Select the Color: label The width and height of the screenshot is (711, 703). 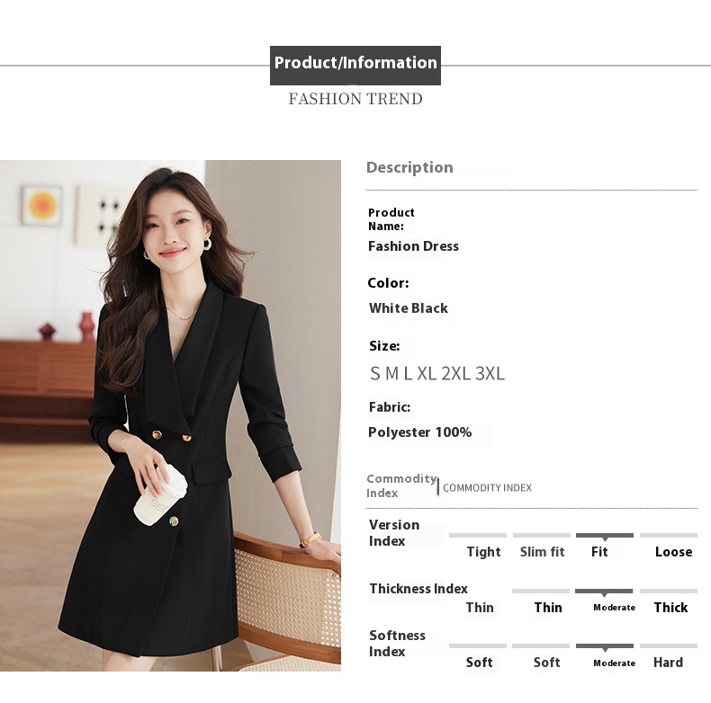coord(388,282)
